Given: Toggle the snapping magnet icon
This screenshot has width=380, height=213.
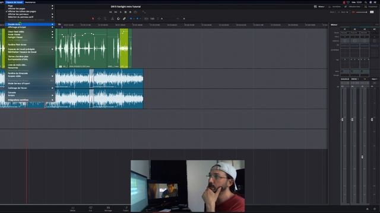Looking at the screenshot, I should point(118,18).
